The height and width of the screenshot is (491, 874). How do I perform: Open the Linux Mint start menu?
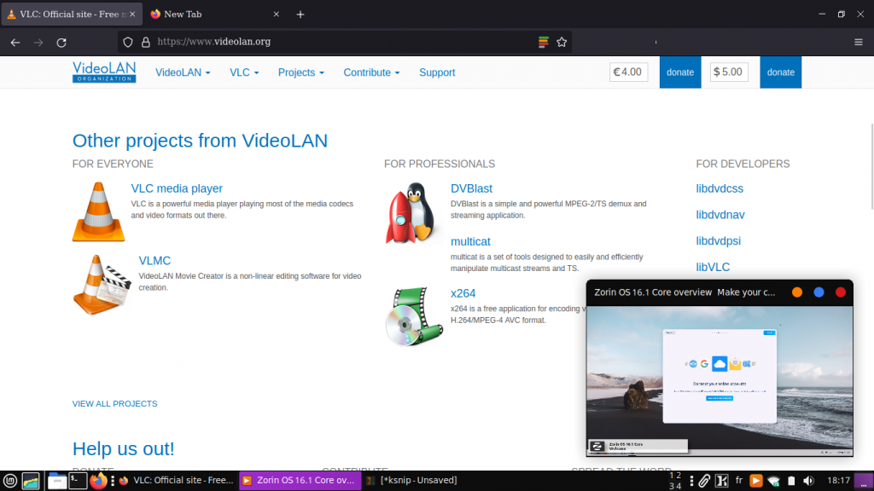click(10, 481)
